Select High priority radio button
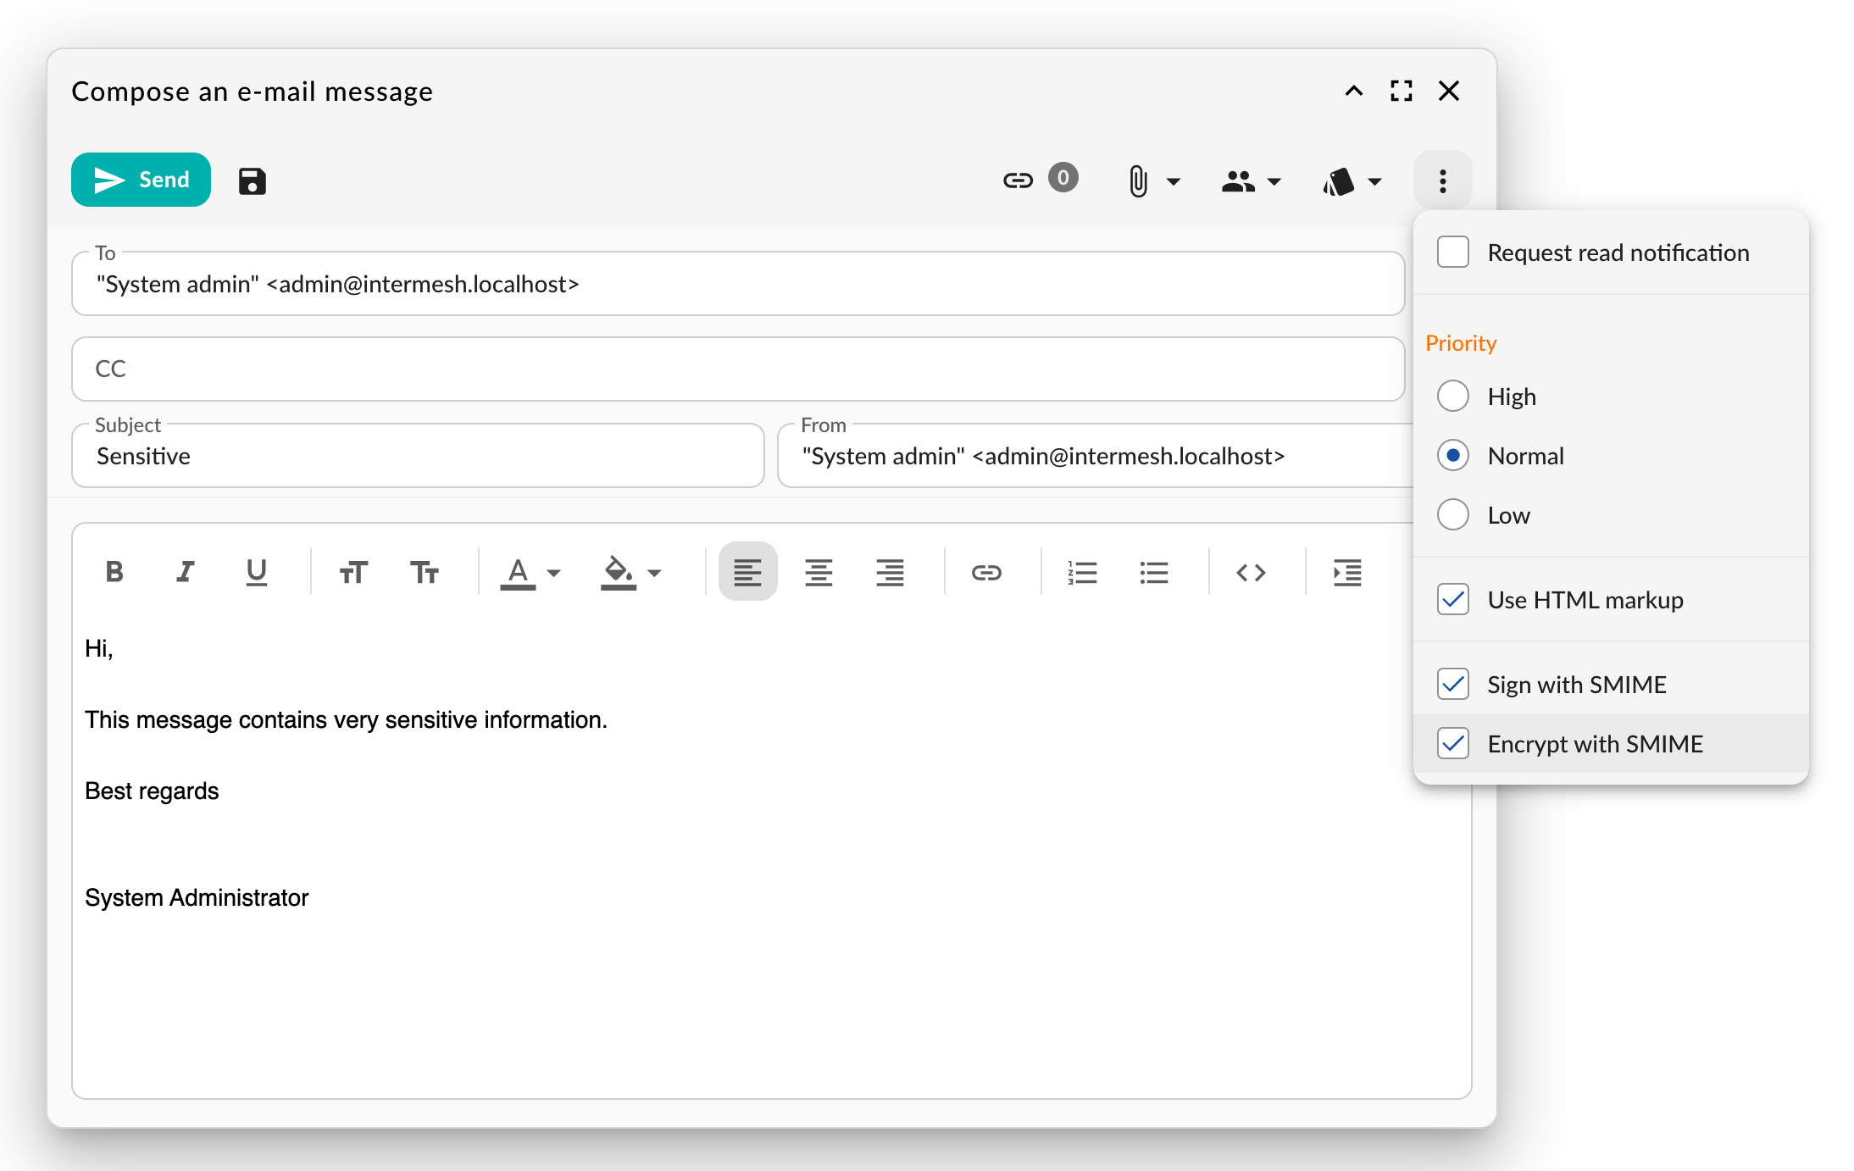The image size is (1854, 1171). pos(1453,397)
